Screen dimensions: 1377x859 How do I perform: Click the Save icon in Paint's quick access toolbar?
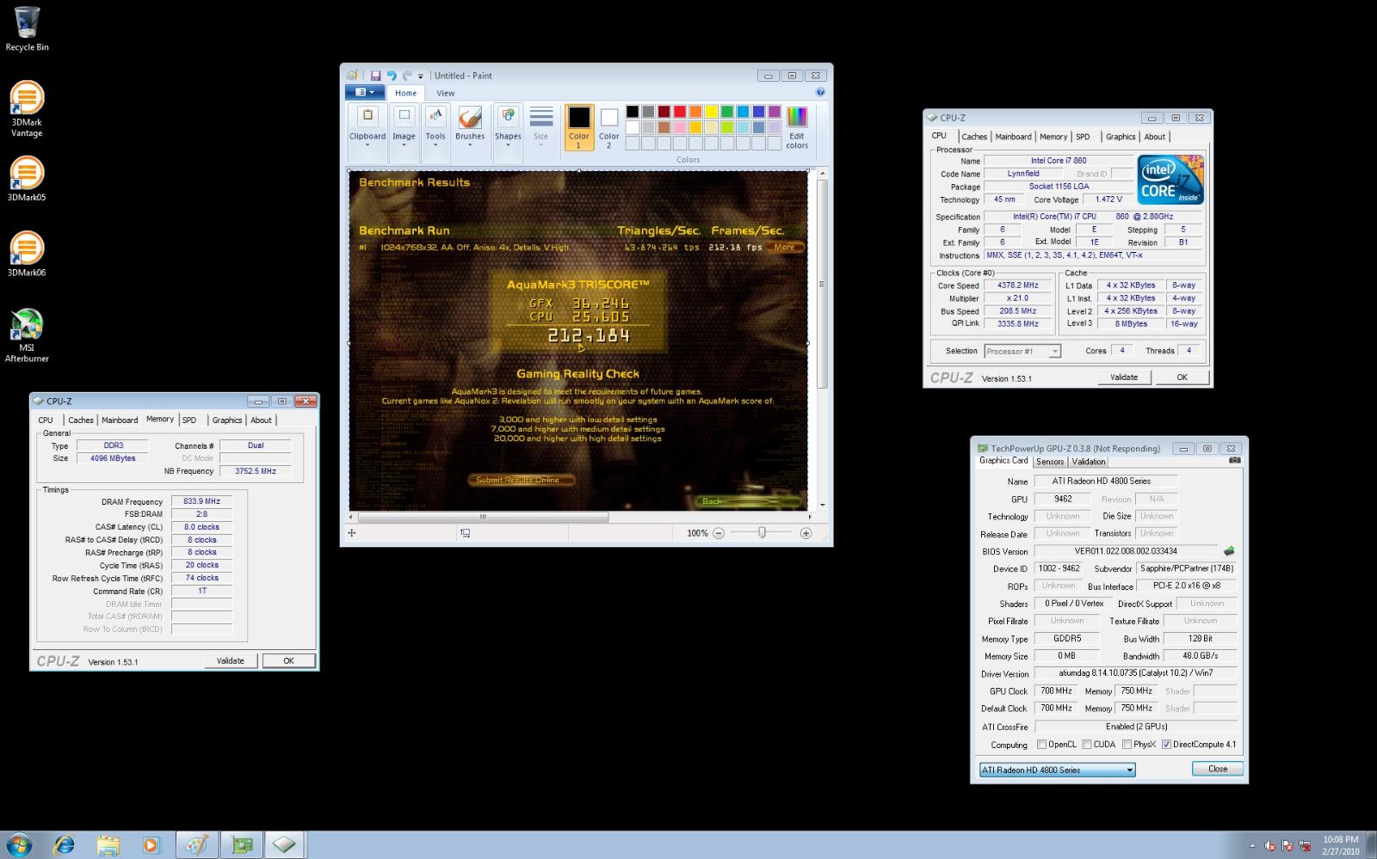tap(375, 76)
